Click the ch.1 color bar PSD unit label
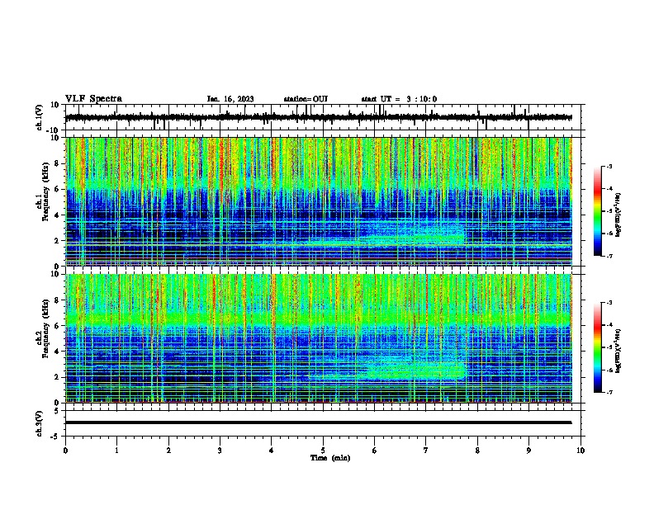654x505 pixels. tap(618, 215)
